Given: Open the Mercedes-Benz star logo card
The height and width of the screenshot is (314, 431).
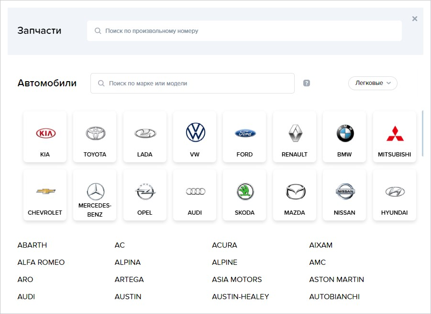Looking at the screenshot, I should (x=95, y=195).
